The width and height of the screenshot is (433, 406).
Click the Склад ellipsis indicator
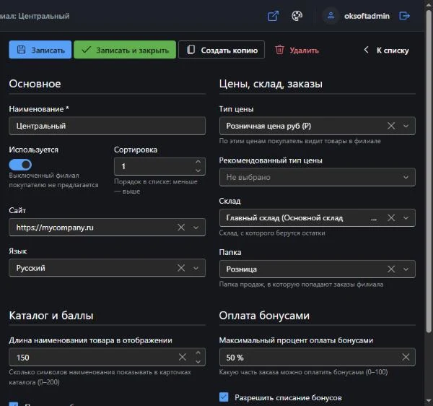click(374, 219)
